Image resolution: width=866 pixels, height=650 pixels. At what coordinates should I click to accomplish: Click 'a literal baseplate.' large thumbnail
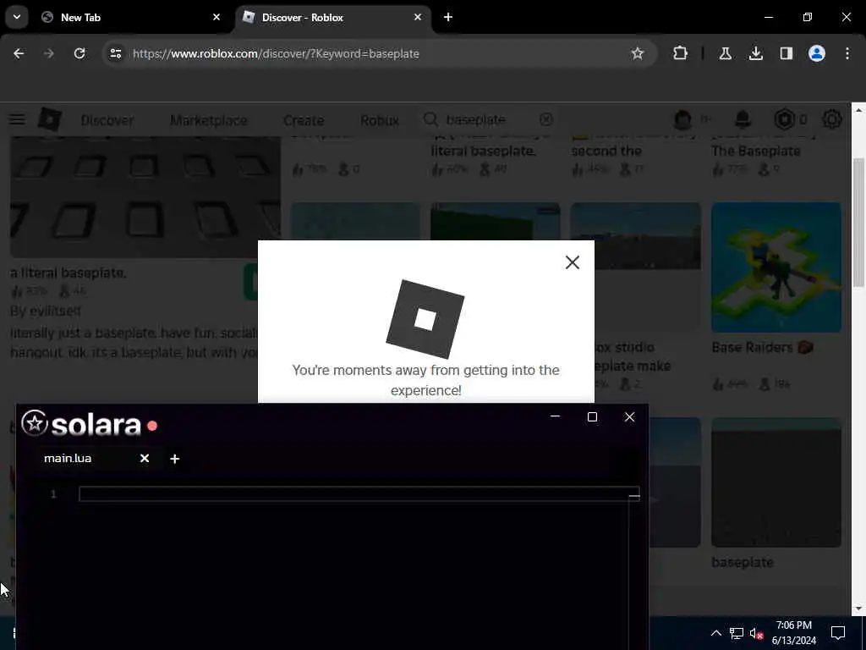[145, 197]
